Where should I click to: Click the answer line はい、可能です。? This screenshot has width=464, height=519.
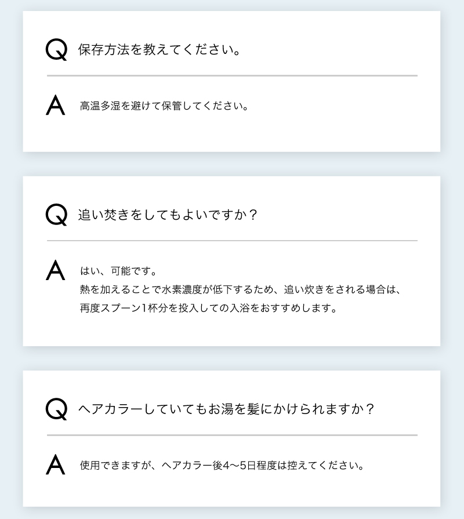click(118, 271)
